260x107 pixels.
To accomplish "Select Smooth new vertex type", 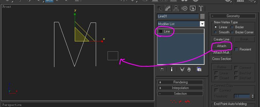I will tap(215, 32).
